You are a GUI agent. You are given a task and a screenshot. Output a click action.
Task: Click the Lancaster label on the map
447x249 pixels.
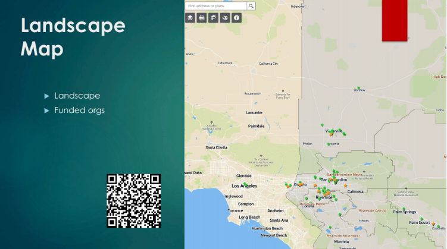(254, 112)
